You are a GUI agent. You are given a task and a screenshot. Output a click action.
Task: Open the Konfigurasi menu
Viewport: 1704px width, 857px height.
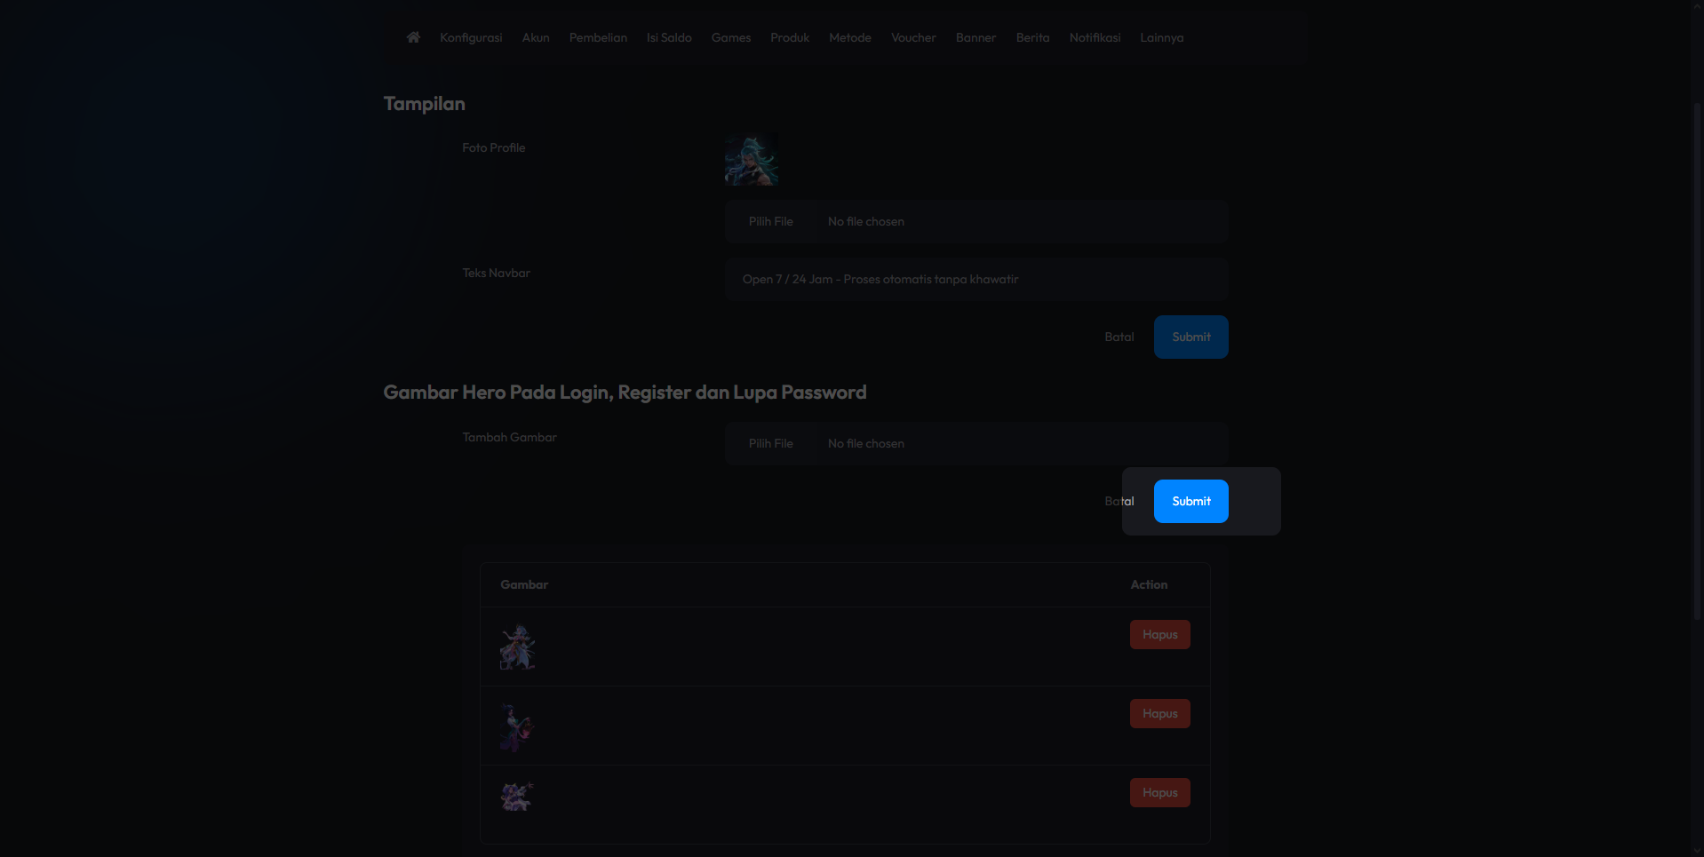click(x=471, y=37)
